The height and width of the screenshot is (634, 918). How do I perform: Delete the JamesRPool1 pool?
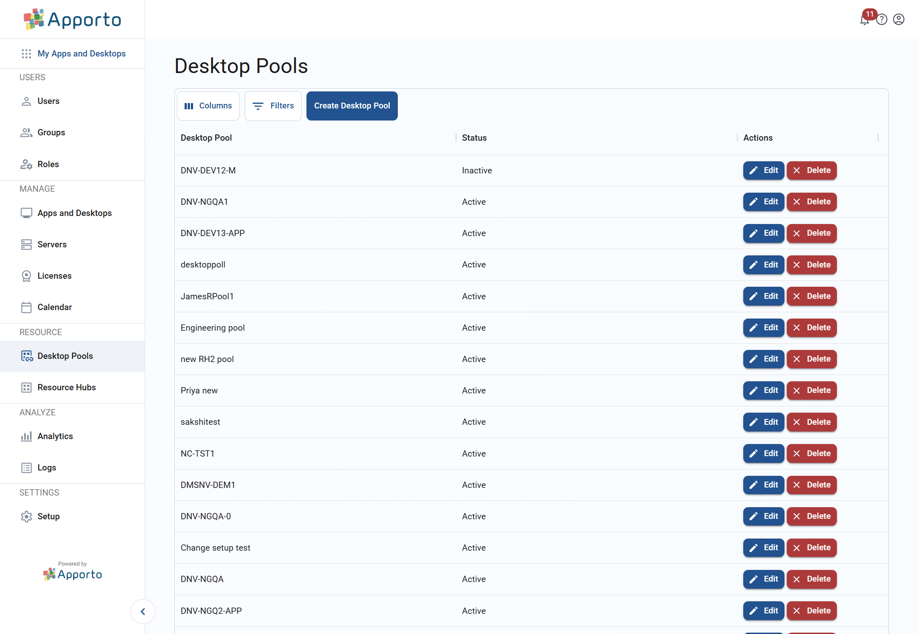click(x=811, y=296)
